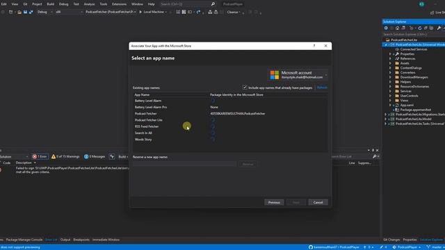Open the Test menu

click(x=76, y=4)
